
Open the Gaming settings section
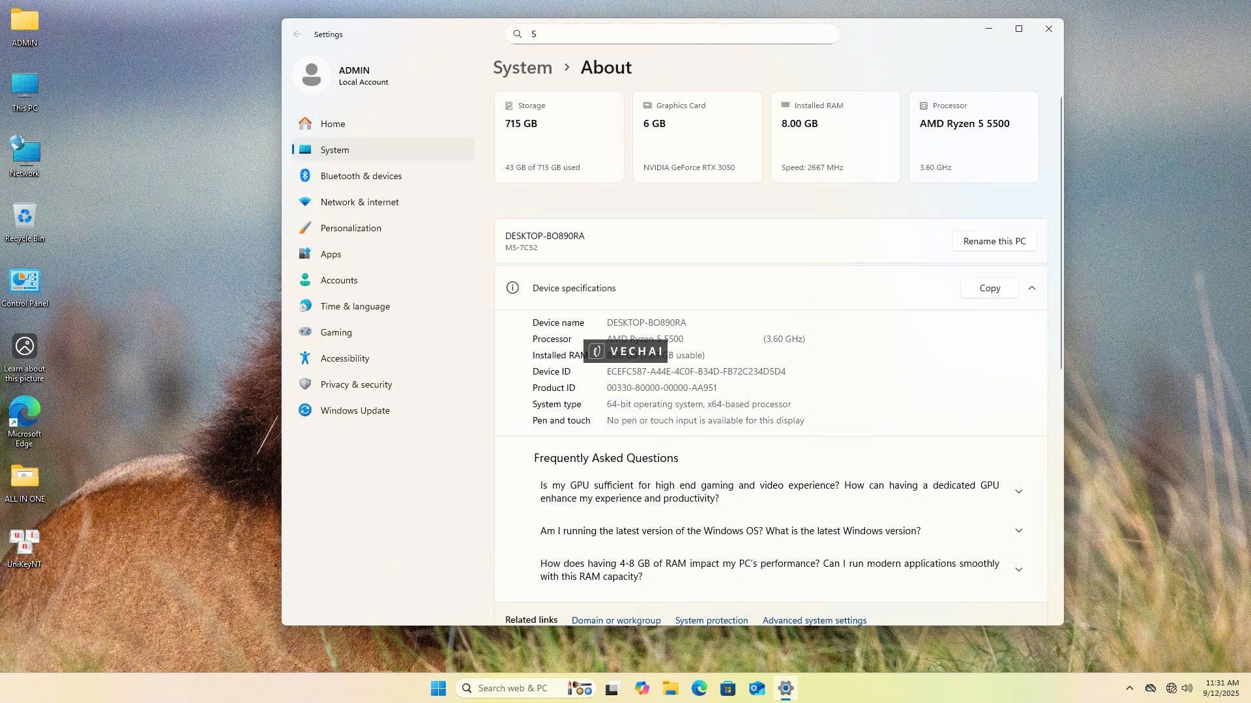(336, 332)
